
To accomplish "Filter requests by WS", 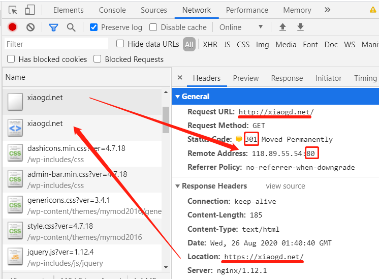I will [x=350, y=45].
